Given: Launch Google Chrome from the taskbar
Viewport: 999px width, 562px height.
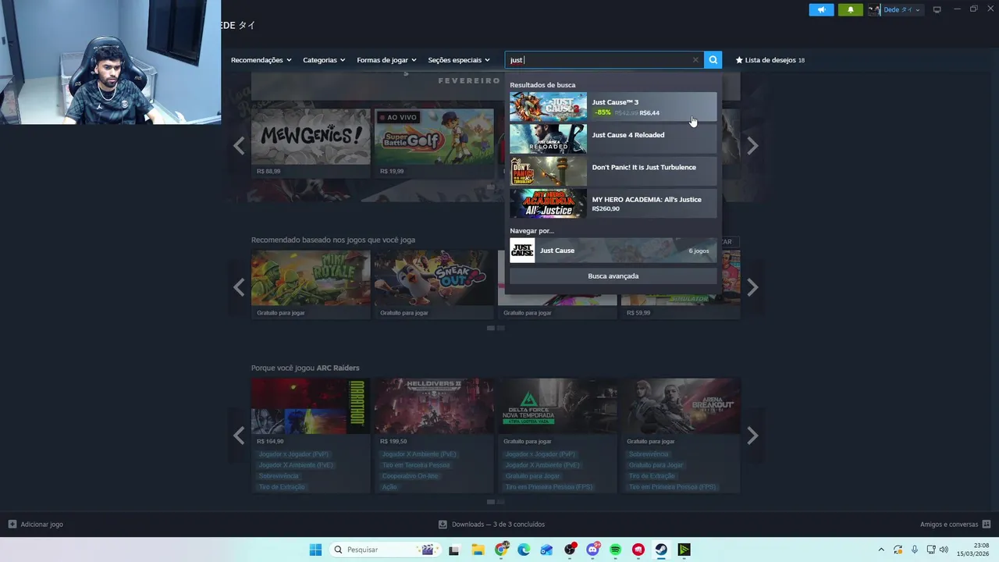Looking at the screenshot, I should pyautogui.click(x=501, y=550).
